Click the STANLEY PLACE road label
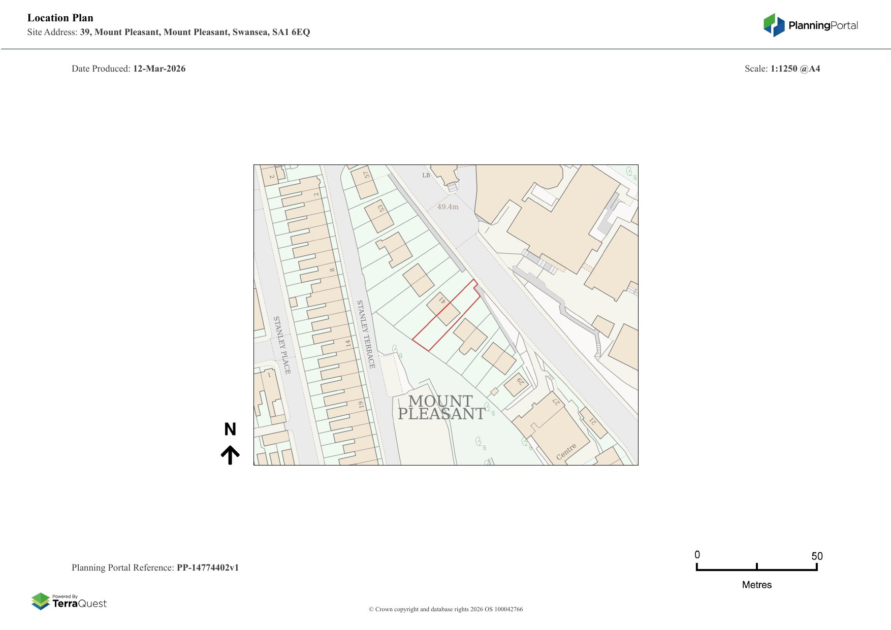 [x=282, y=345]
